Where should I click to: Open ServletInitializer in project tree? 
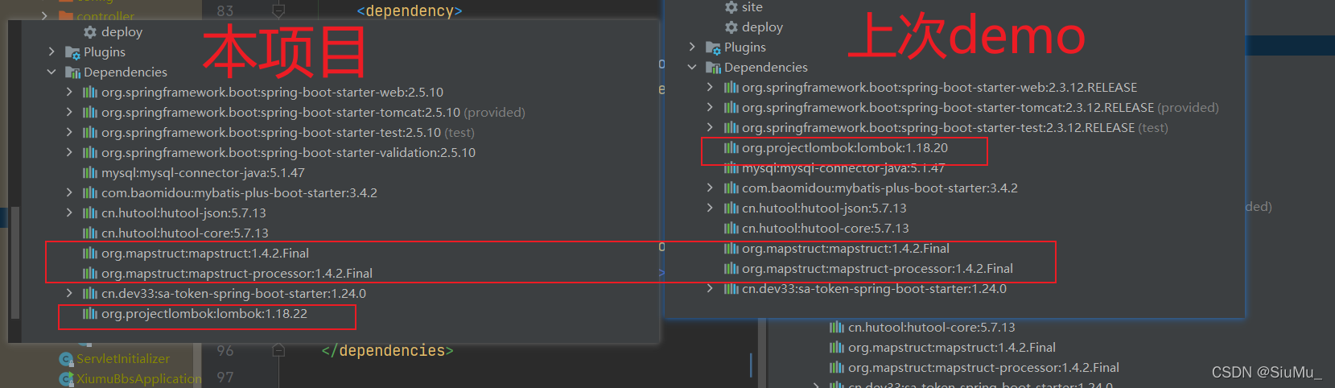pos(123,359)
